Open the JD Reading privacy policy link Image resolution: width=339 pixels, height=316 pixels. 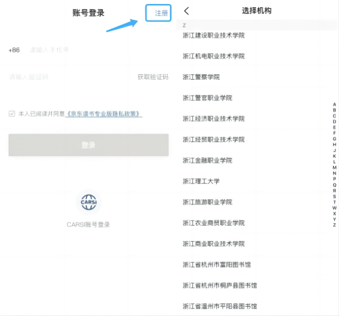[103, 114]
